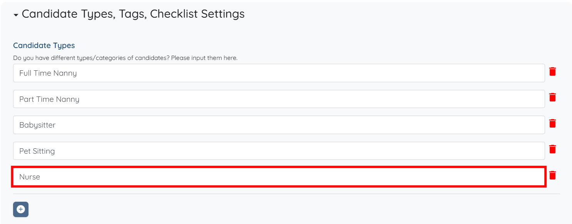572x224 pixels.
Task: Delete the Part Time Nanny entry
Action: [x=552, y=97]
